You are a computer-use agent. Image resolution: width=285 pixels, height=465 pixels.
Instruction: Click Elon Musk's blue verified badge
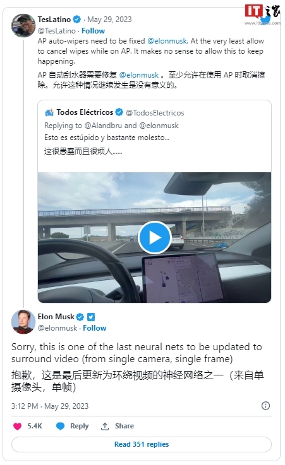point(80,317)
